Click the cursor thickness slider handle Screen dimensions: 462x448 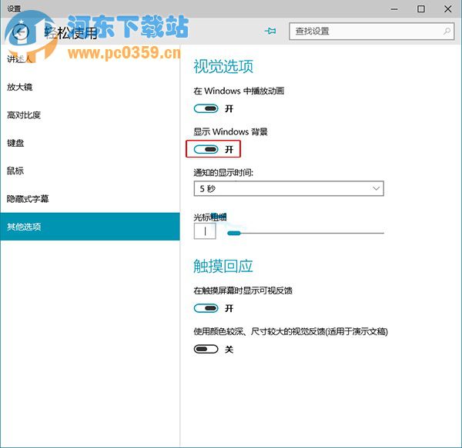pyautogui.click(x=234, y=233)
